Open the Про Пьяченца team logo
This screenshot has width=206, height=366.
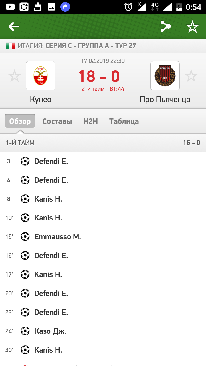tap(165, 76)
